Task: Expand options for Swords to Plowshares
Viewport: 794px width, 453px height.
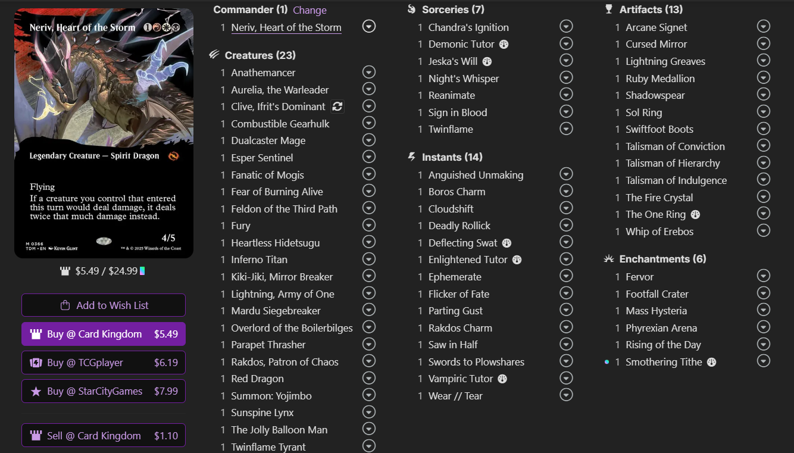Action: point(566,361)
